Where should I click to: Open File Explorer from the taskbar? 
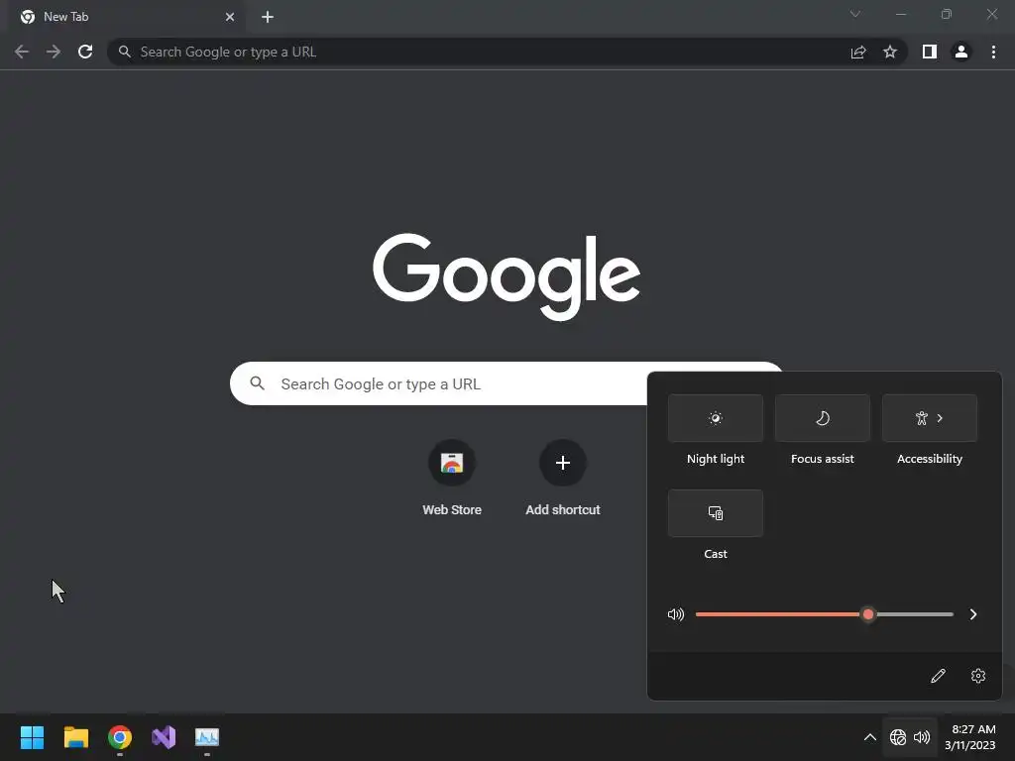76,737
